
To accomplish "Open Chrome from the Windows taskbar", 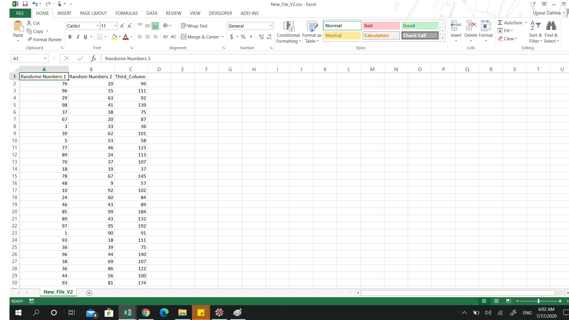I will (146, 313).
